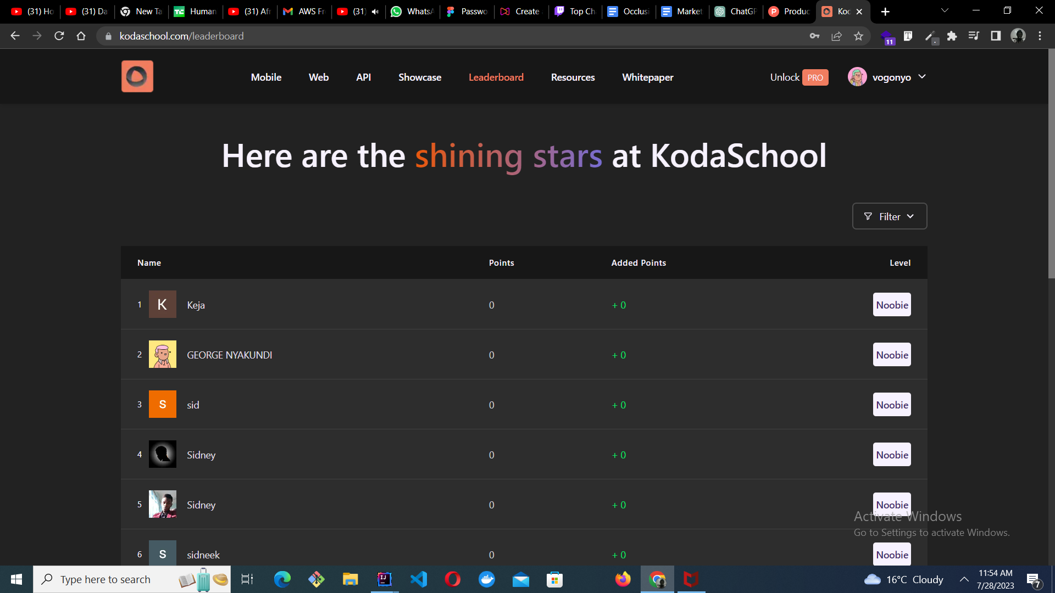The image size is (1055, 593).
Task: Open a new browser tab
Action: (885, 12)
